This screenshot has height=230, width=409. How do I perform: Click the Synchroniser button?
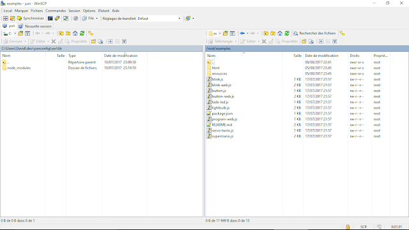click(x=30, y=19)
